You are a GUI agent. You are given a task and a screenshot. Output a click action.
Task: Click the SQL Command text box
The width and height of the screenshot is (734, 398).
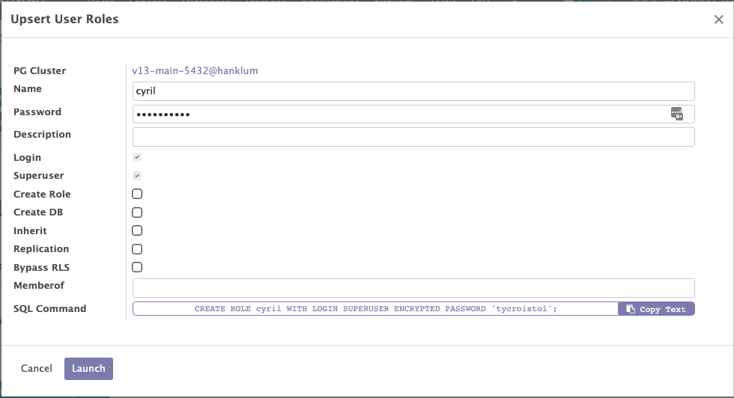point(375,309)
